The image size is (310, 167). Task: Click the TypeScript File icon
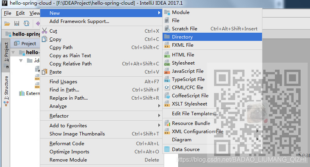click(167, 79)
